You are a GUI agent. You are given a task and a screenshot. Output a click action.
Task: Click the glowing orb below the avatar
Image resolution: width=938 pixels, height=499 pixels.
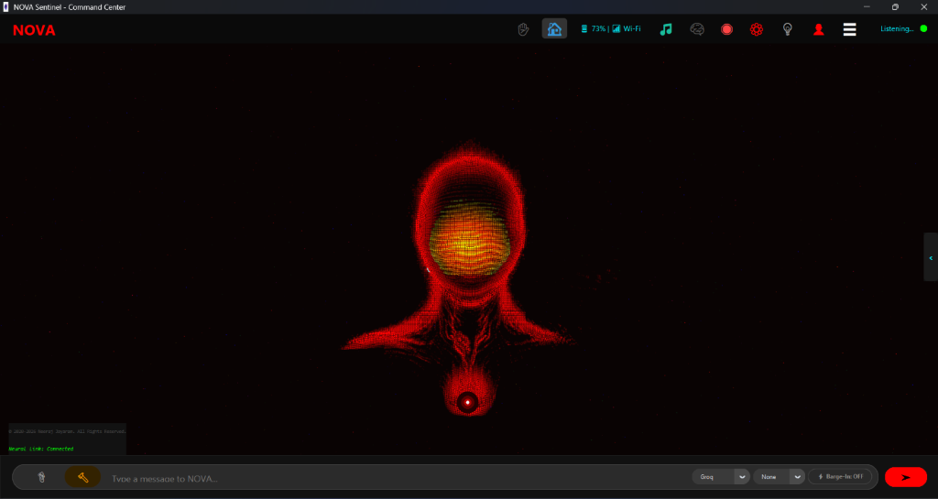pos(468,402)
